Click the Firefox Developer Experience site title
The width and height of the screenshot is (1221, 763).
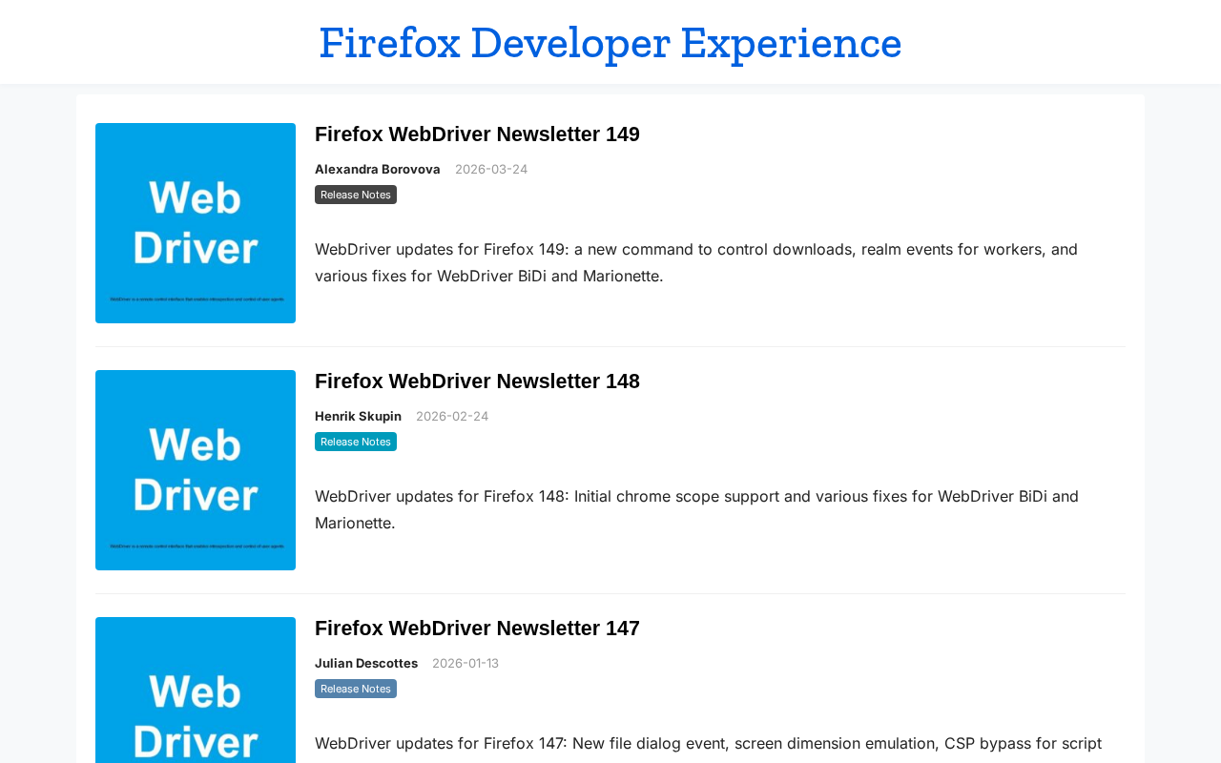[x=610, y=43]
